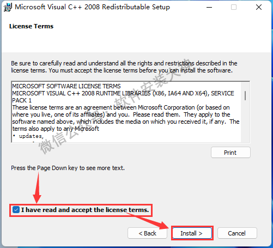Click the 'Press the Page Down key' hint
The height and width of the screenshot is (248, 273).
point(68,168)
